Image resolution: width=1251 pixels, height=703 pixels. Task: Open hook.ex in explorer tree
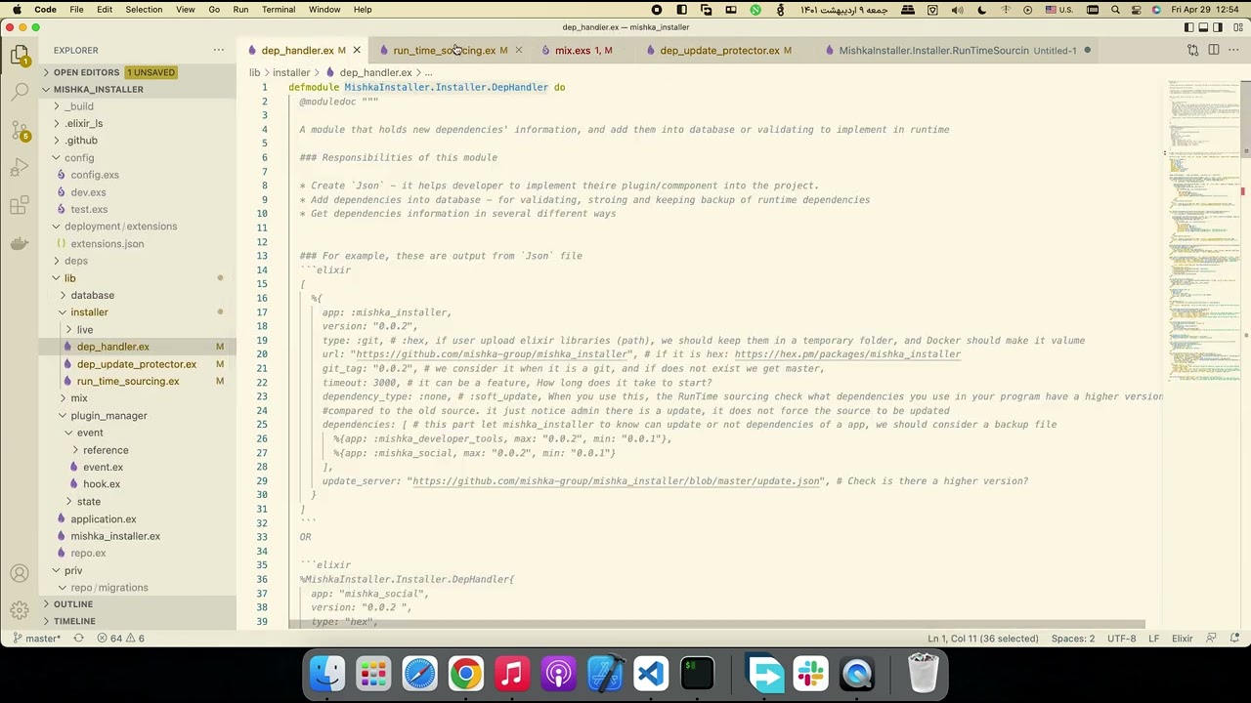[138, 484]
